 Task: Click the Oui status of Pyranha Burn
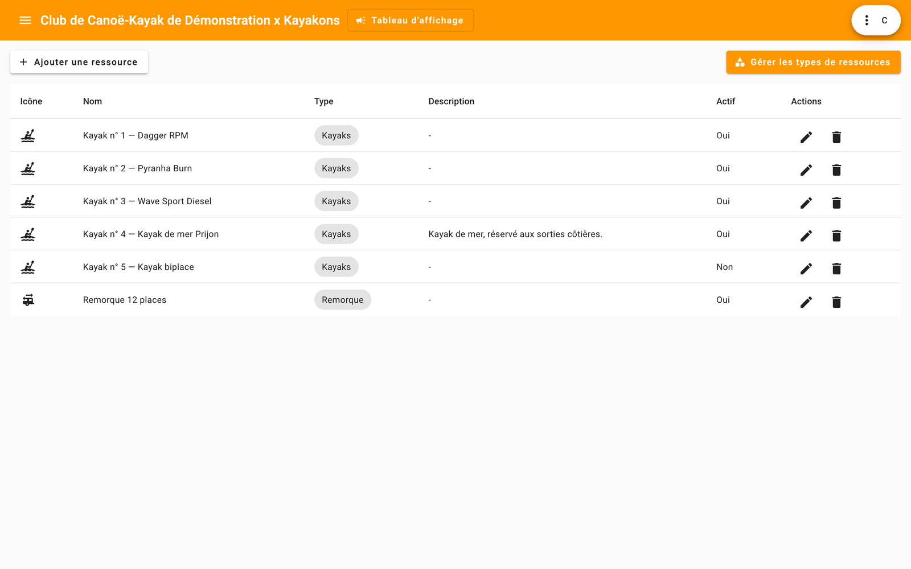click(x=723, y=168)
